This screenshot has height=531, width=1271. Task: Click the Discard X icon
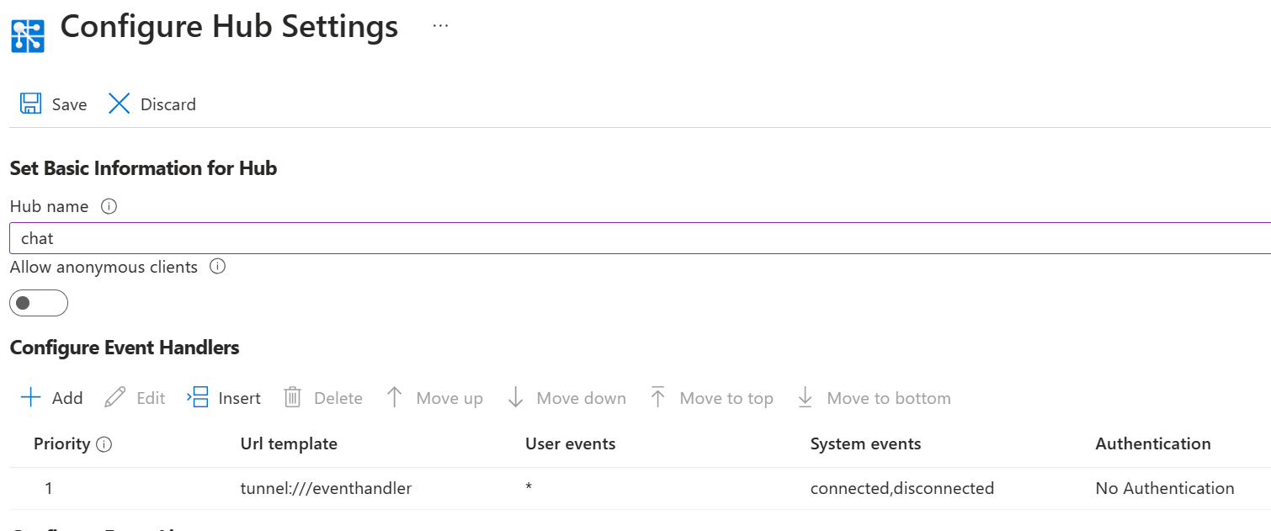click(x=120, y=104)
